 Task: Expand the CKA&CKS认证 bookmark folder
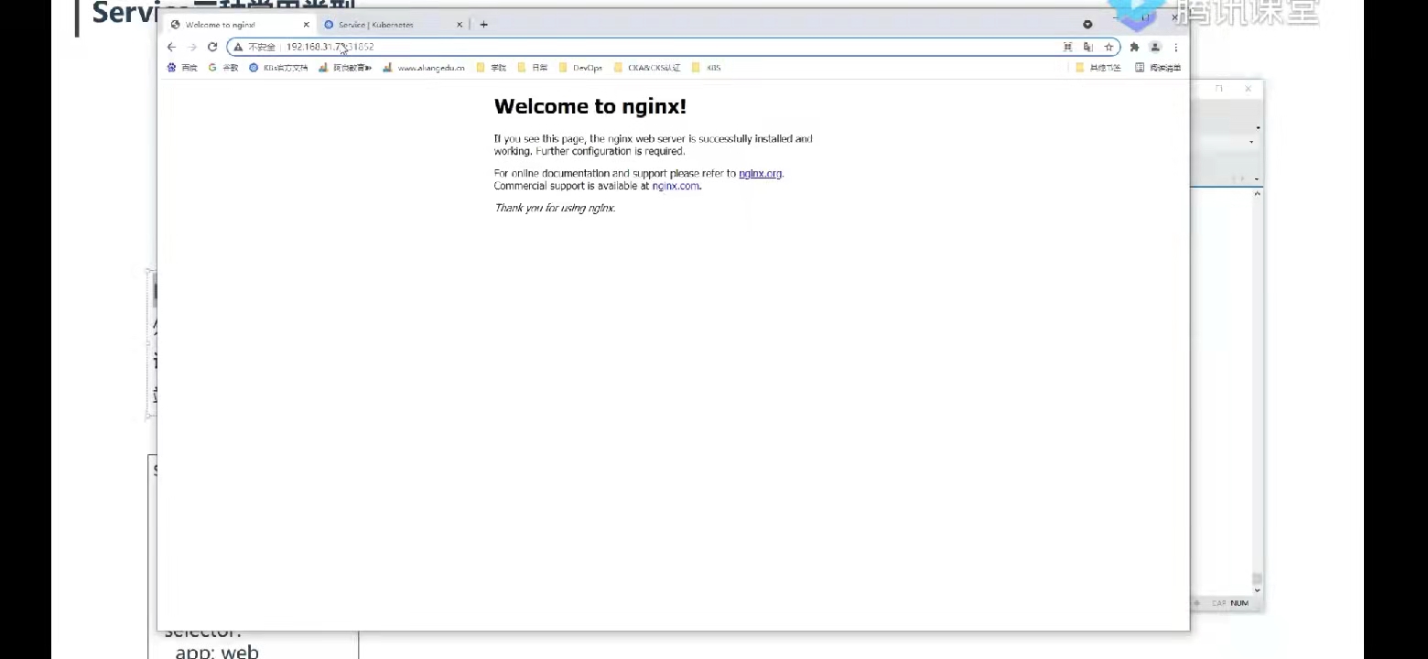(x=647, y=68)
